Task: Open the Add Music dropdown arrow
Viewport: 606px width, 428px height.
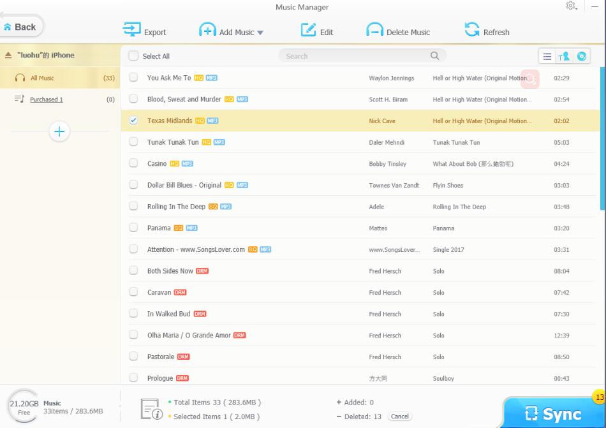Action: coord(260,33)
